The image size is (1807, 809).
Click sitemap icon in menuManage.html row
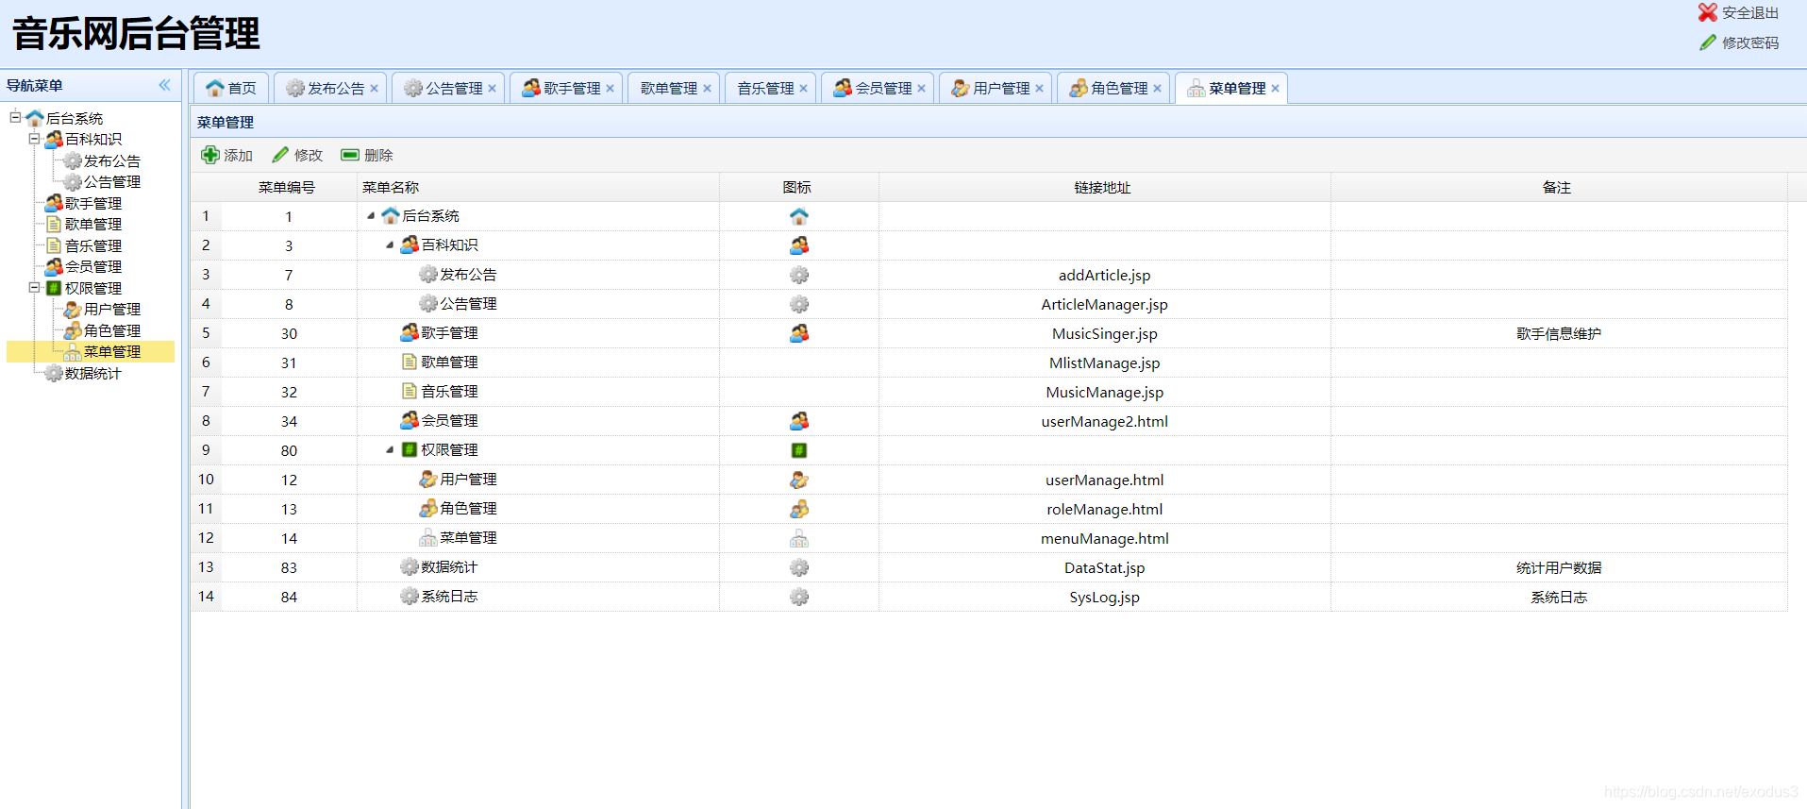tap(799, 538)
